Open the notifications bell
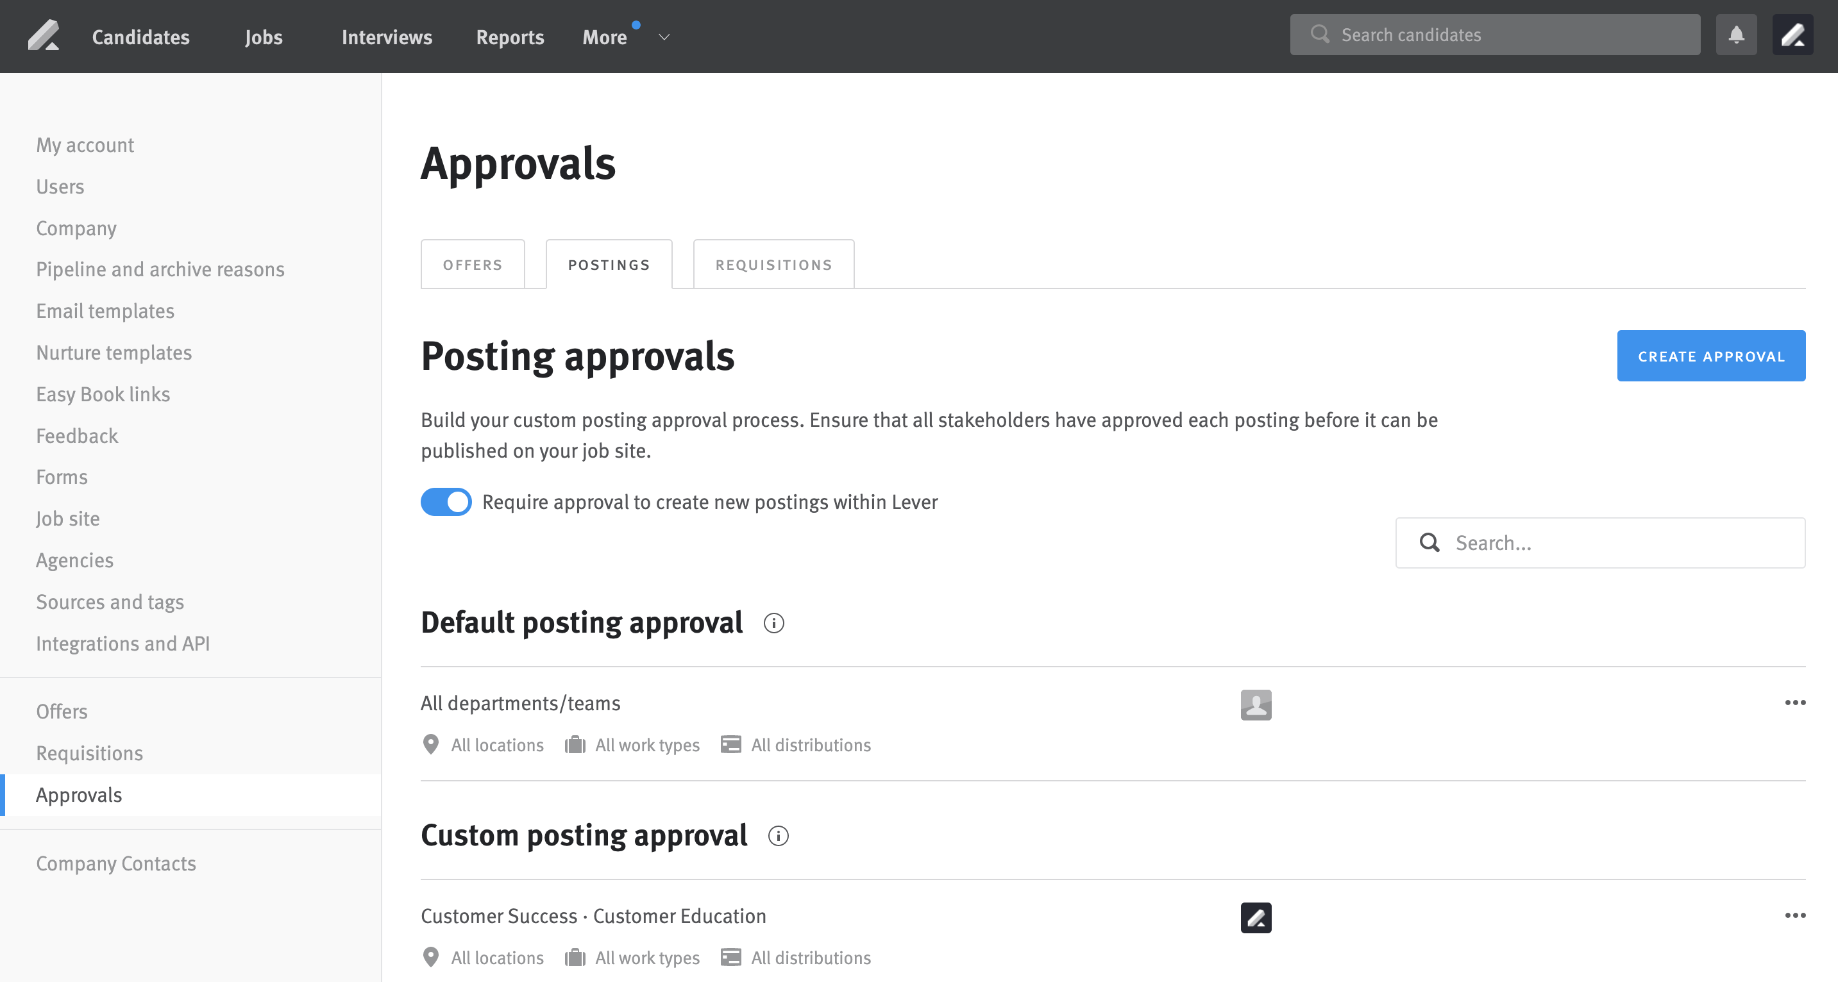1838x982 pixels. pos(1737,33)
